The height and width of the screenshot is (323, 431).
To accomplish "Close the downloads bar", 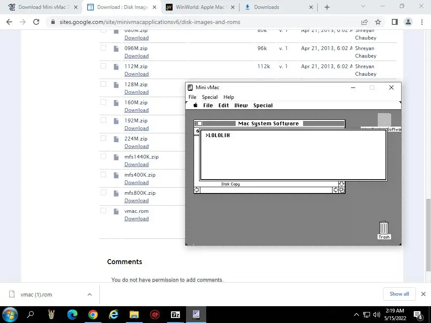I will tap(423, 294).
